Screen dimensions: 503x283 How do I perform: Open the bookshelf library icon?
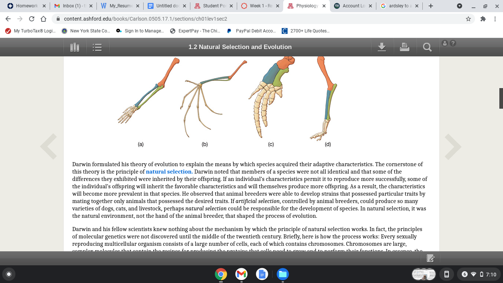pos(75,47)
